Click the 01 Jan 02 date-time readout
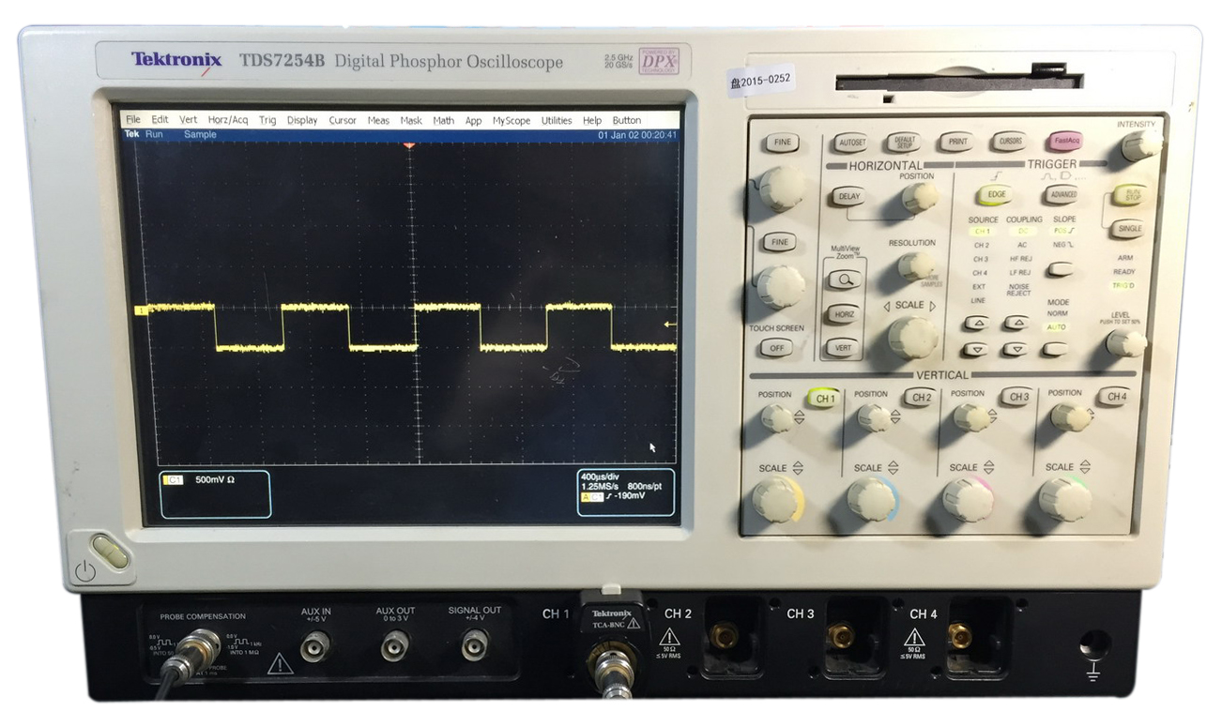1222x726 pixels. click(636, 135)
